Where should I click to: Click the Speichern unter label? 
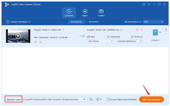(14, 99)
